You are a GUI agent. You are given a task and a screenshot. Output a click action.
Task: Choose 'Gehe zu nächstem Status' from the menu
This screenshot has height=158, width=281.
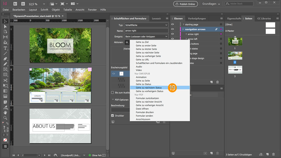tap(149, 88)
